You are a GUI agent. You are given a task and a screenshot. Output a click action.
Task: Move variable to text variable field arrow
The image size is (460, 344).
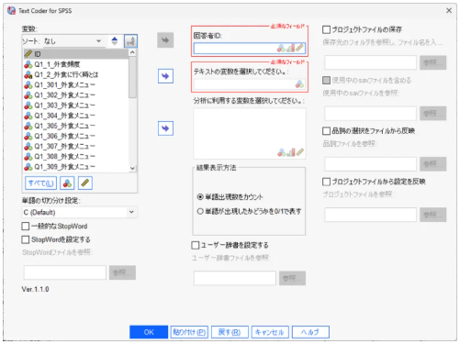(x=165, y=76)
